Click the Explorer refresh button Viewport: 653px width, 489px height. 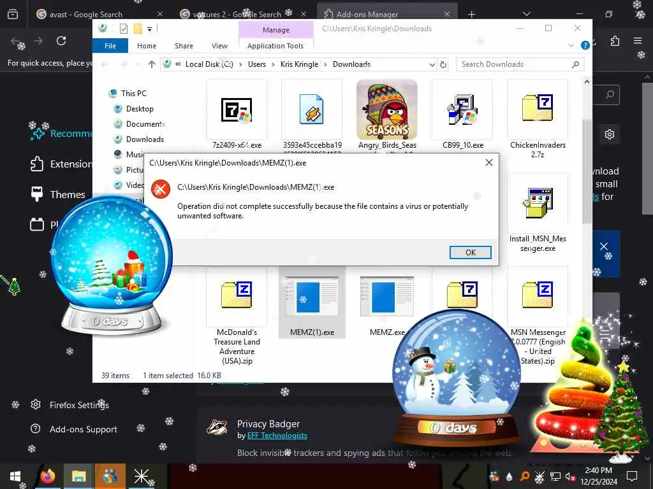443,64
